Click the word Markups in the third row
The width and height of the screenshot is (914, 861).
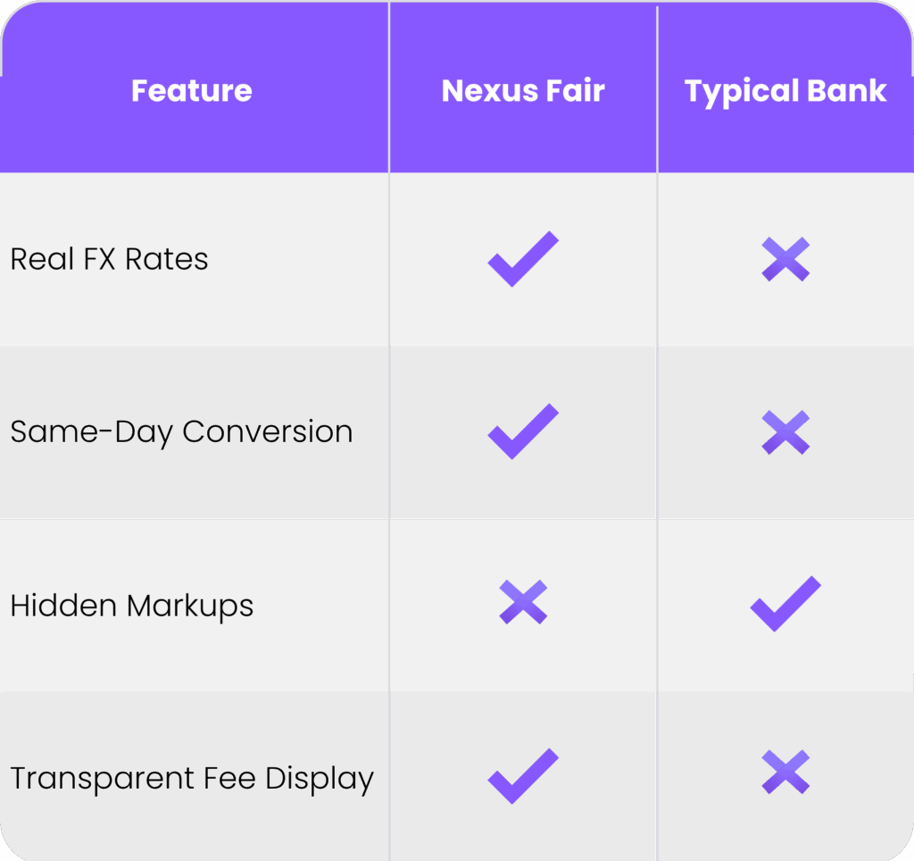(x=190, y=606)
